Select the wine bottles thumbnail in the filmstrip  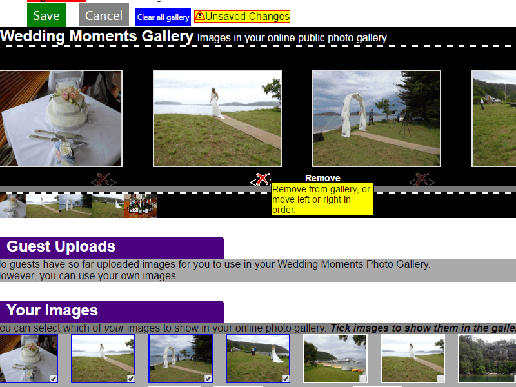[x=141, y=206]
